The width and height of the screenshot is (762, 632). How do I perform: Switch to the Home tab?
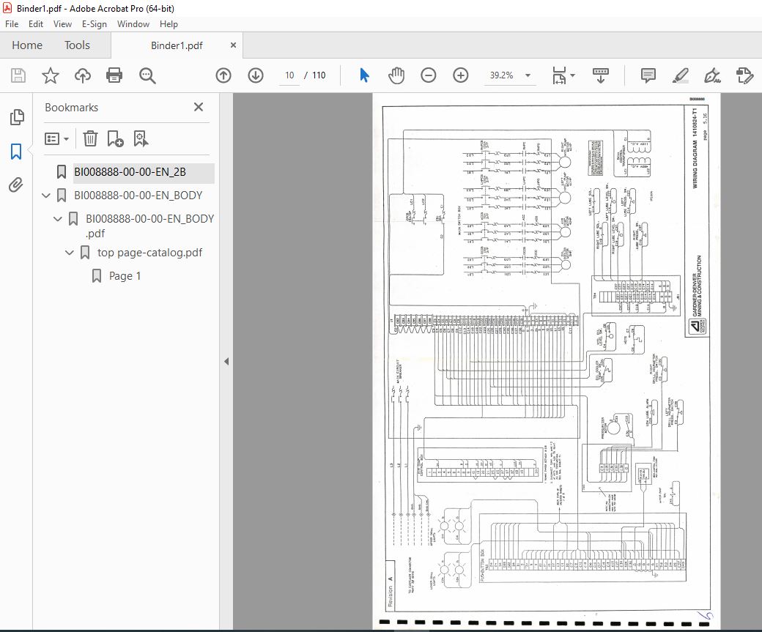point(27,45)
